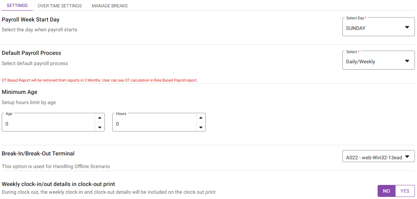Click the terminal dropdown arrow icon
The height and width of the screenshot is (199, 417).
pos(407,157)
